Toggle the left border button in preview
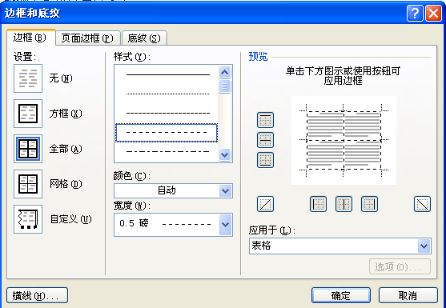This screenshot has height=308, width=446. (318, 204)
